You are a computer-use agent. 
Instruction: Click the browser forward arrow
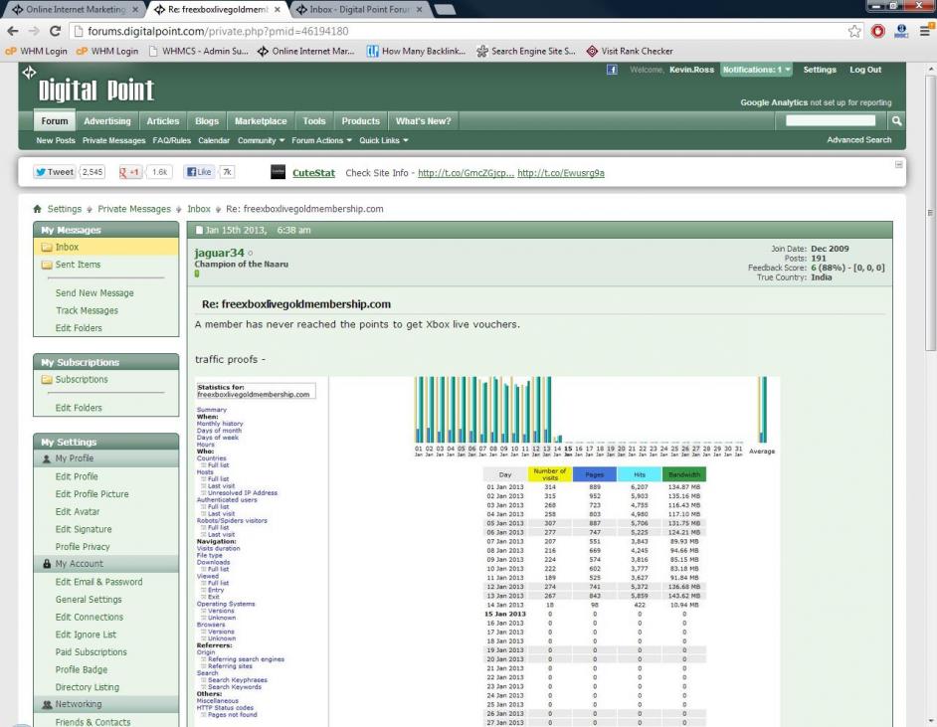pyautogui.click(x=34, y=31)
